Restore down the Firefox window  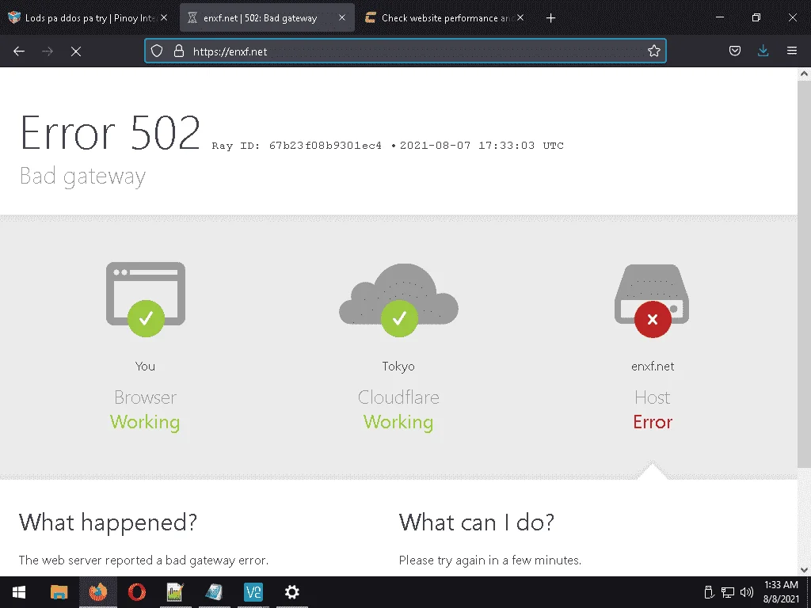point(756,17)
